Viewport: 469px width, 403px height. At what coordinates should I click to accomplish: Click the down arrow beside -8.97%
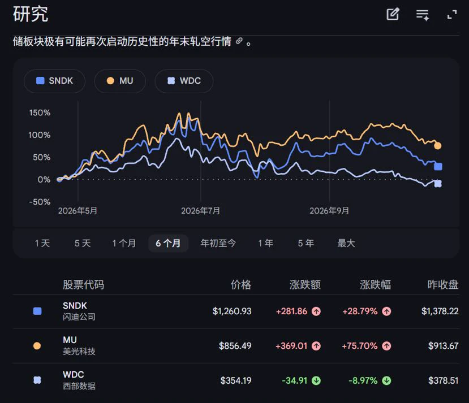click(x=386, y=380)
